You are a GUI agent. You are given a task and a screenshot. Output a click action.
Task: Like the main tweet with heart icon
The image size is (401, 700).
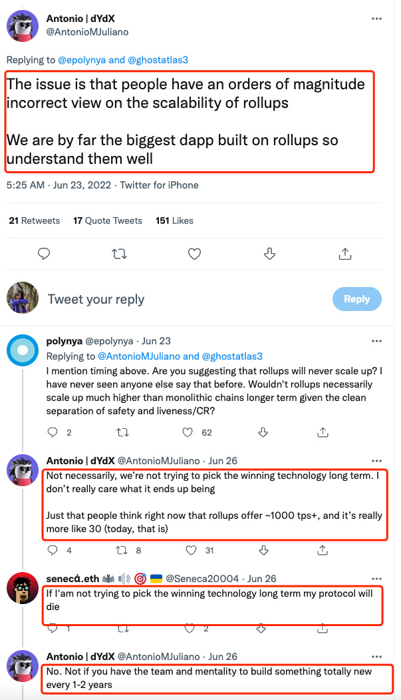(194, 254)
